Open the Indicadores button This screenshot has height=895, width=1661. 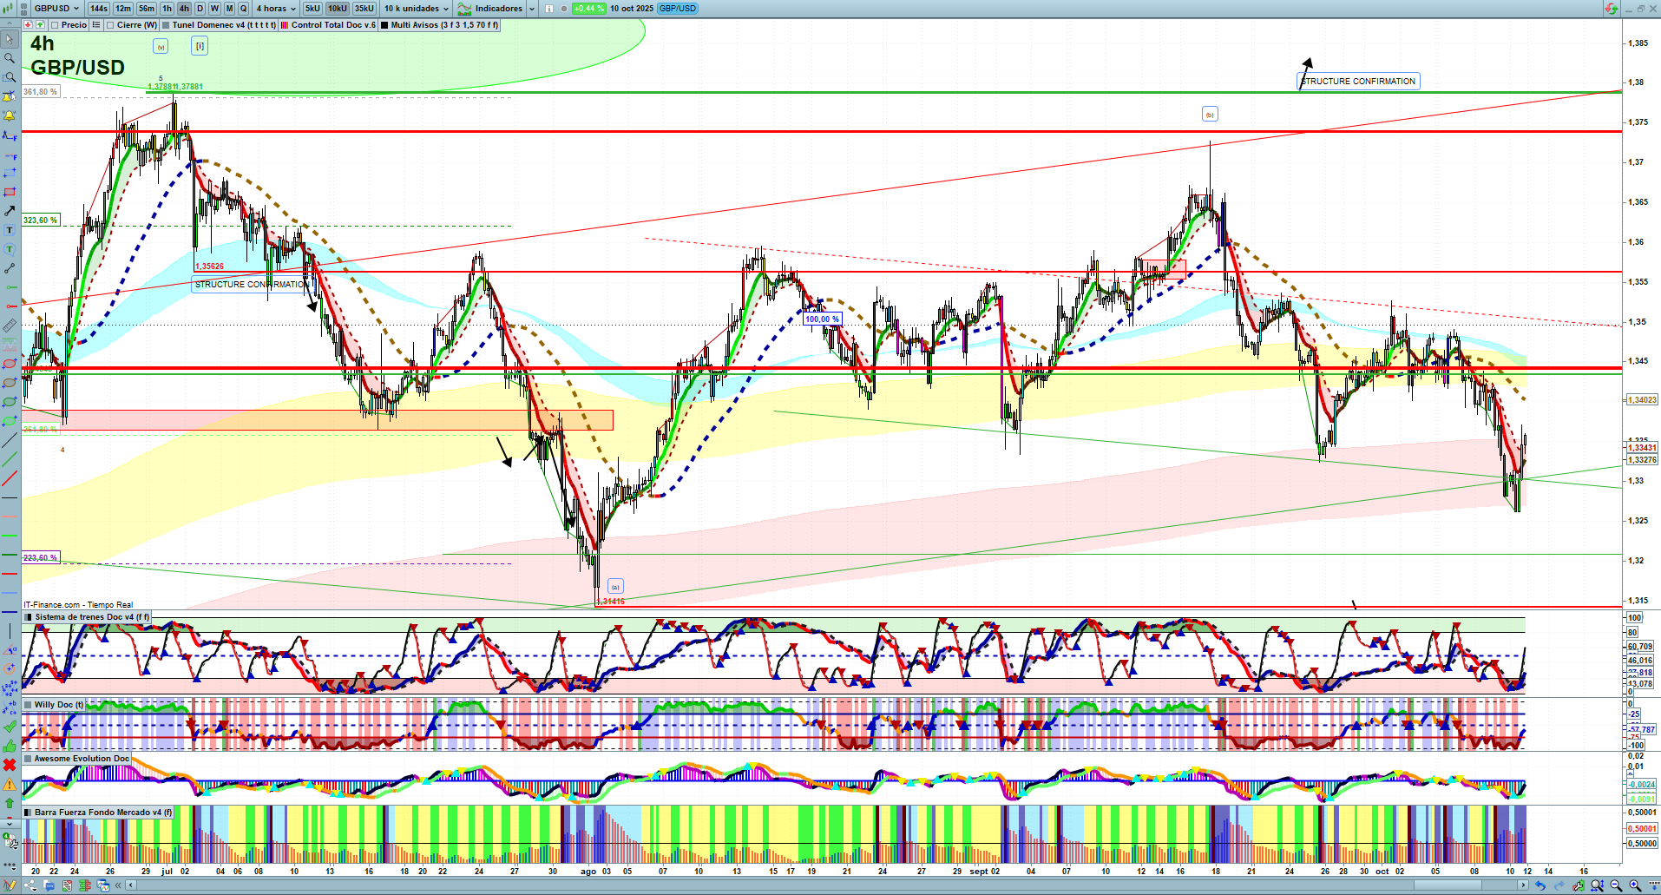click(x=491, y=9)
